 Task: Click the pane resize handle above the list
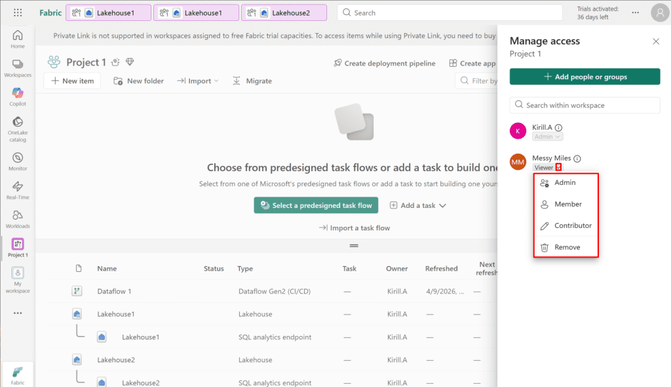[354, 246]
